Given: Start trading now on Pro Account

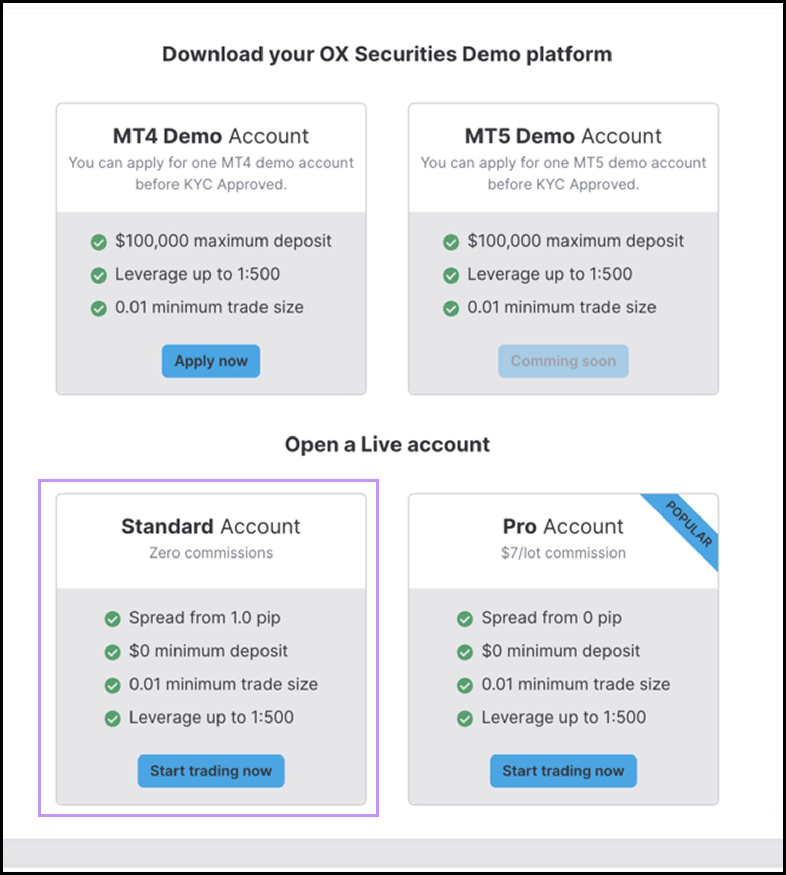Looking at the screenshot, I should pyautogui.click(x=563, y=771).
